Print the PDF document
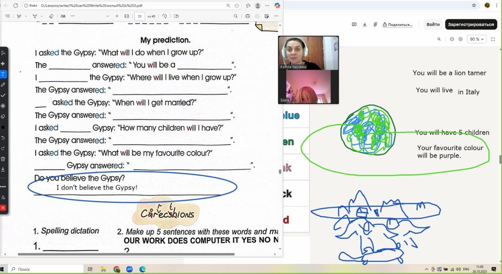This screenshot has width=502, height=274. coord(247,16)
